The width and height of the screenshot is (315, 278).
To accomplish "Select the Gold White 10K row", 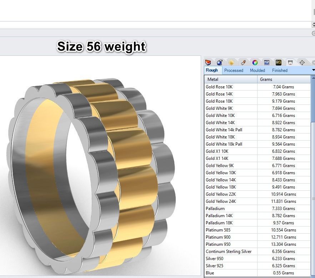I will coord(257,116).
